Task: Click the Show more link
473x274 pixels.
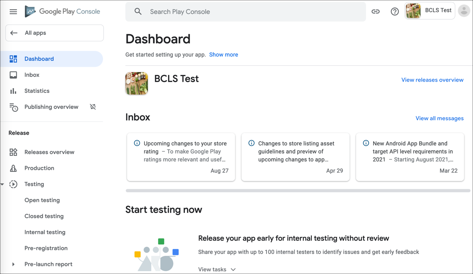Action: click(x=223, y=54)
